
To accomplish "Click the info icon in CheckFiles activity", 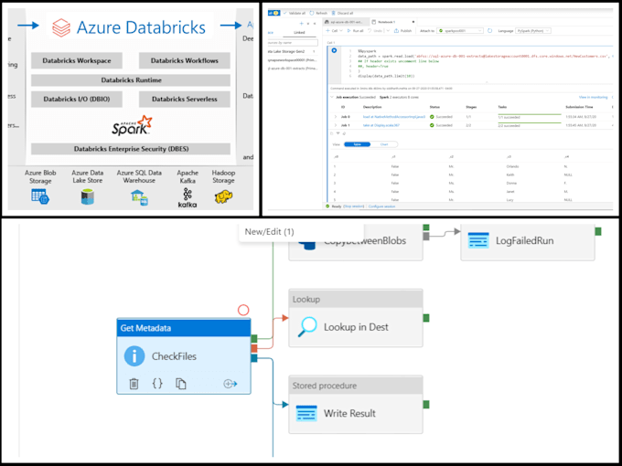I will [x=134, y=355].
